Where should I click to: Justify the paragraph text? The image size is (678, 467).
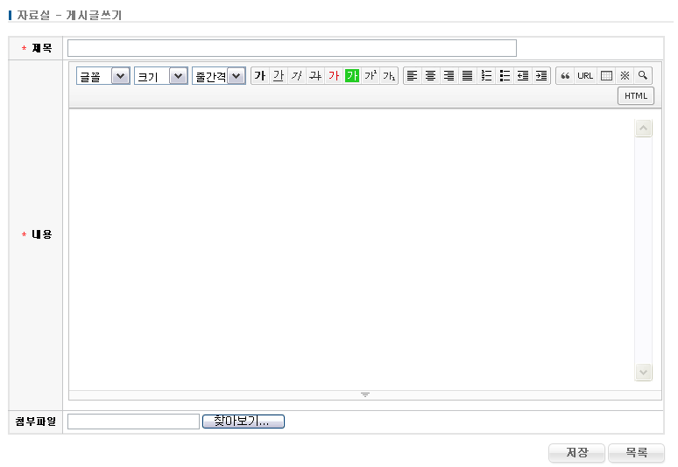[x=467, y=76]
